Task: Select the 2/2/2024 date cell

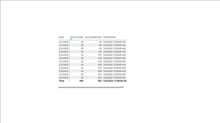Action: coord(63,45)
